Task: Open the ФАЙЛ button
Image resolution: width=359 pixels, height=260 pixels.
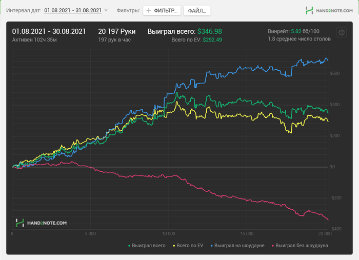Action: (197, 11)
